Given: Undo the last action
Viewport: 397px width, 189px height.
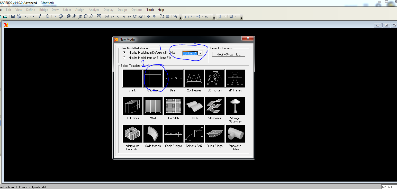Looking at the screenshot, I should click(26, 16).
